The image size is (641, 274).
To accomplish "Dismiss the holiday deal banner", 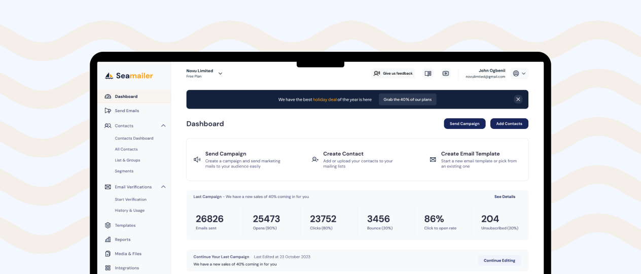I will coord(518,99).
